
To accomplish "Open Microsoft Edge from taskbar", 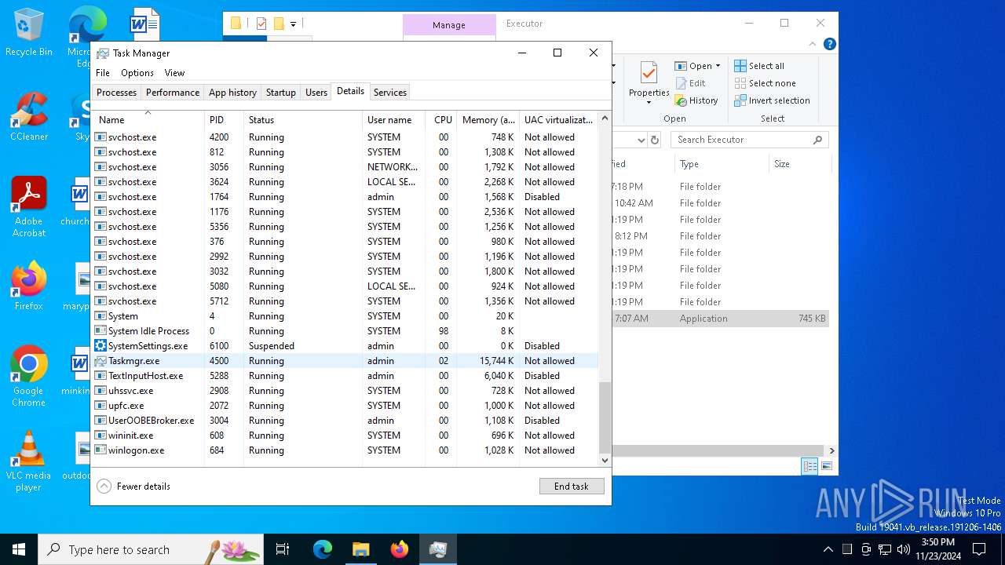I will pos(323,549).
